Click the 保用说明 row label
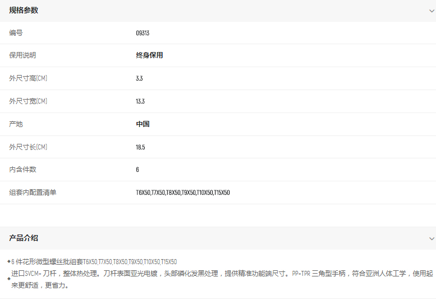Screen dimensions: 436x305 (x=22, y=55)
